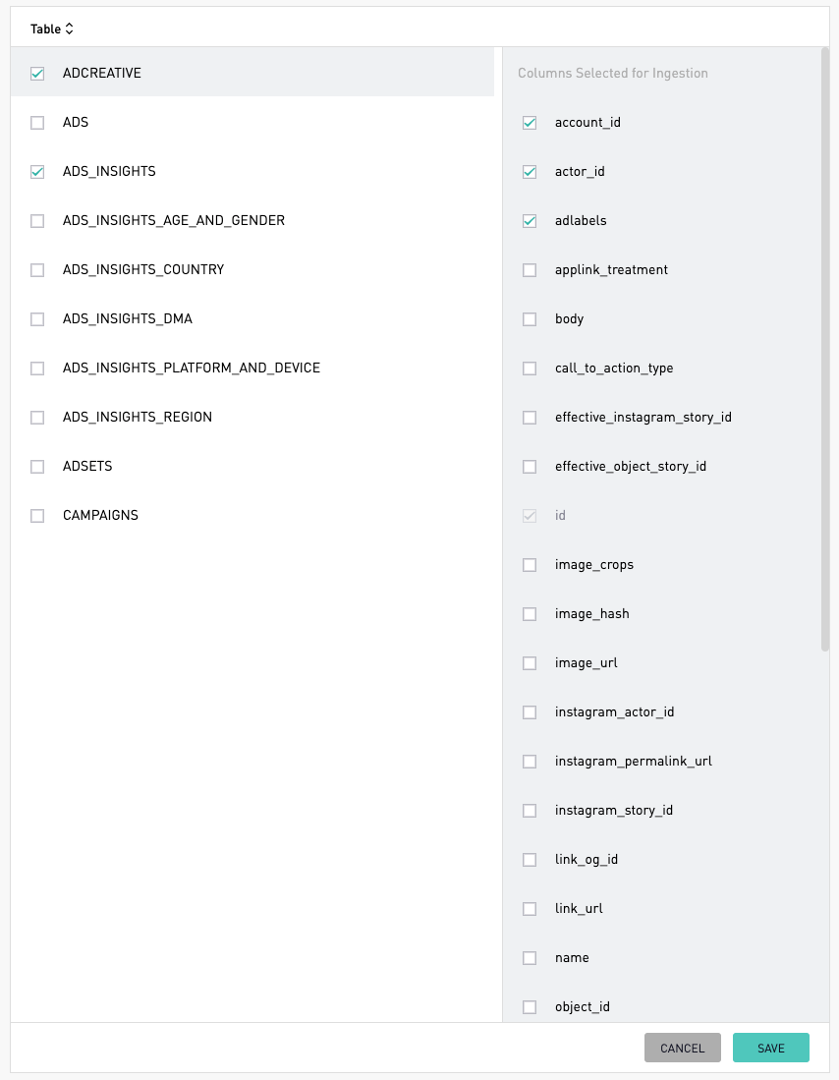Select the link_url column checkbox
Screen dimensions: 839x1080
click(529, 909)
